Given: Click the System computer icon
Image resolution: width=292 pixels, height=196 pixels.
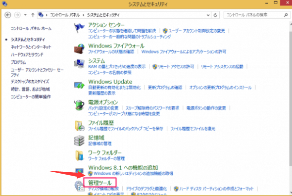Looking at the screenshot, I should point(79,64).
